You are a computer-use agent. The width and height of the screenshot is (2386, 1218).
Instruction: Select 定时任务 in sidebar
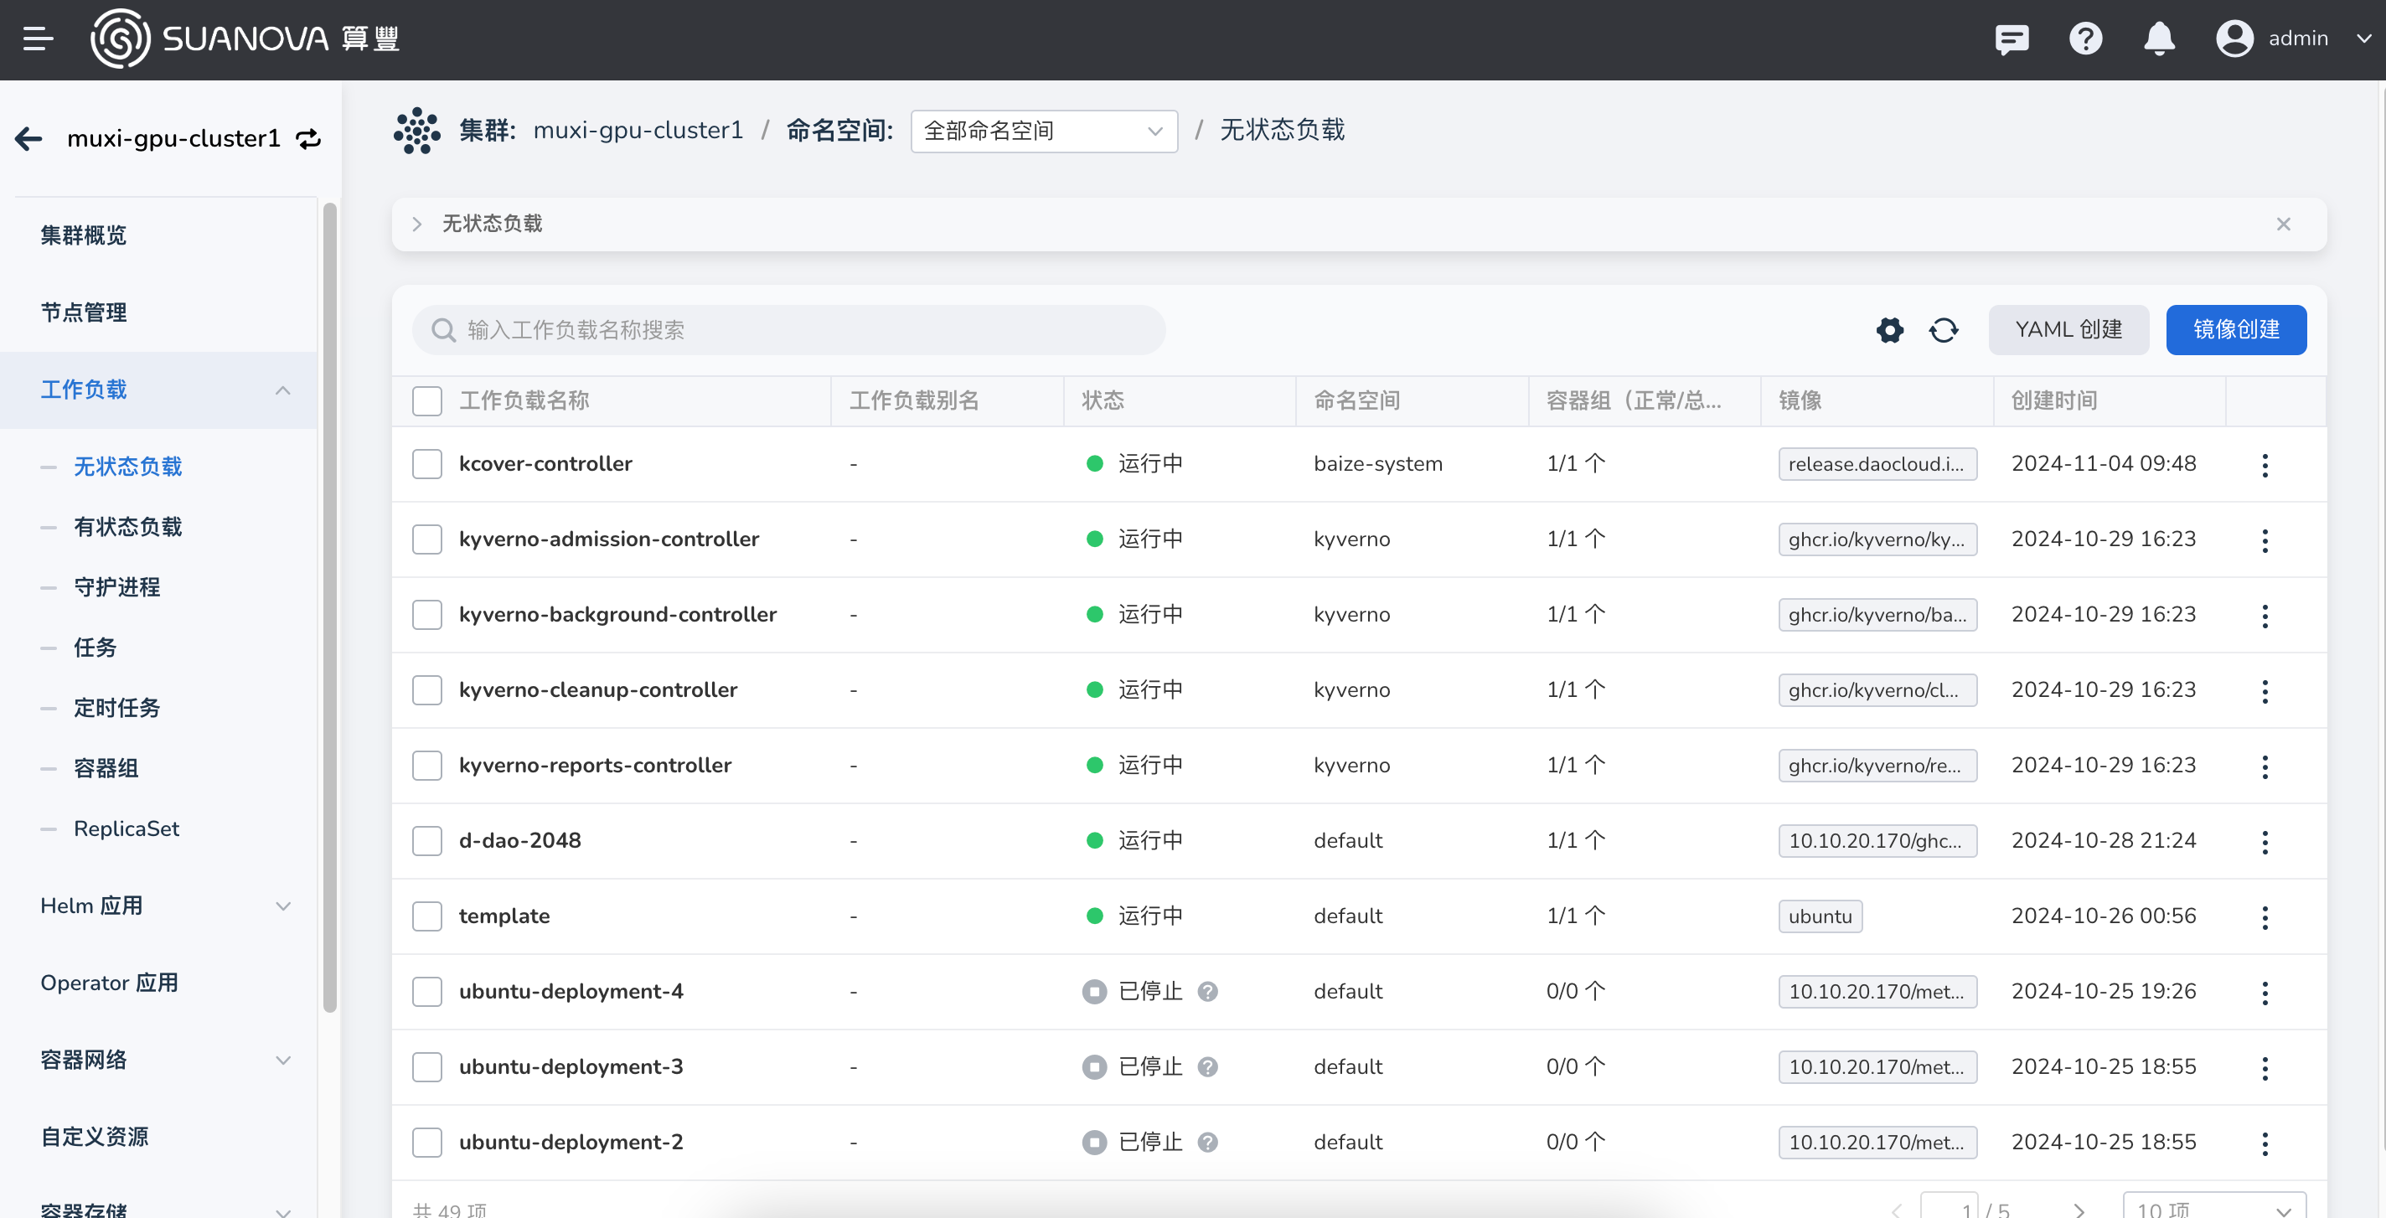116,708
